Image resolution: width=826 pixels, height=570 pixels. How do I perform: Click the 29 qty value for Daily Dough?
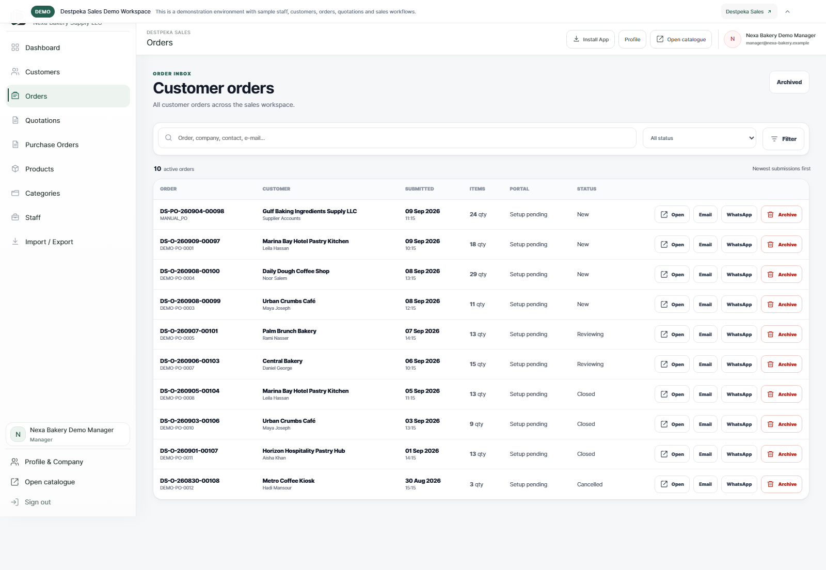point(478,275)
